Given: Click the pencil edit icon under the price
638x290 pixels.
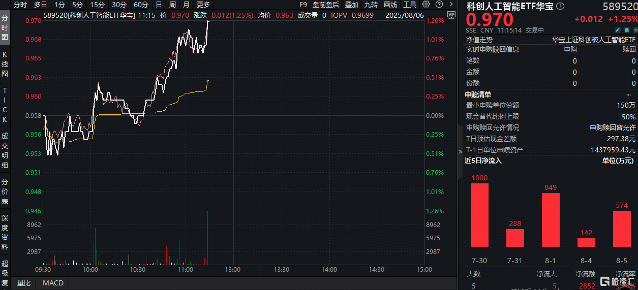Looking at the screenshot, I should (617, 30).
